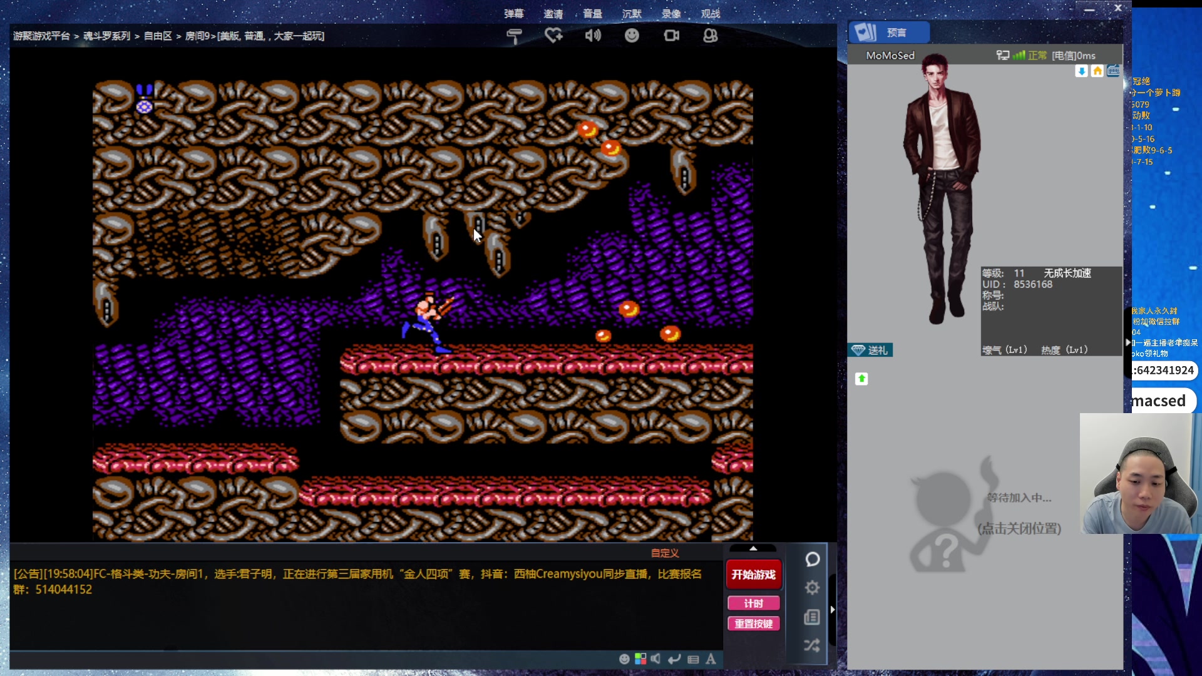Toggle the chat sound speaker icon
The width and height of the screenshot is (1202, 676).
(656, 659)
